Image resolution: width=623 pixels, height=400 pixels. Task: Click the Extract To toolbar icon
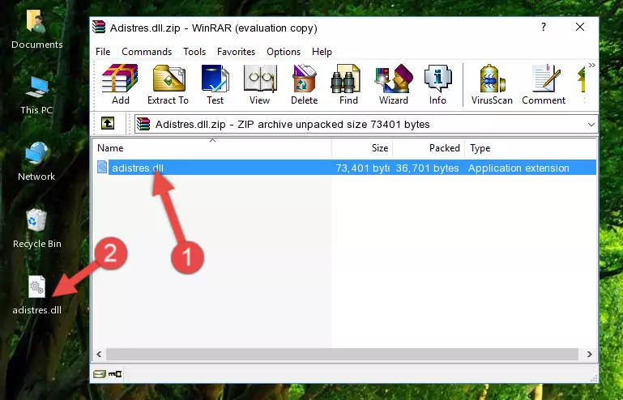168,84
